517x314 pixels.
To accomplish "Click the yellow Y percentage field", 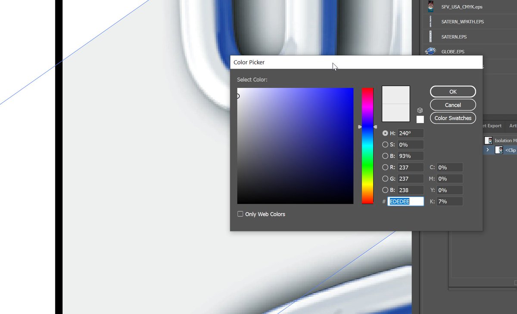I will pyautogui.click(x=450, y=190).
